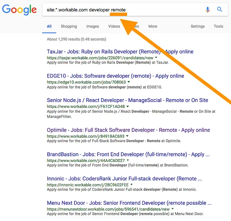
Task: Open the Settings menu
Action: click(x=198, y=26)
